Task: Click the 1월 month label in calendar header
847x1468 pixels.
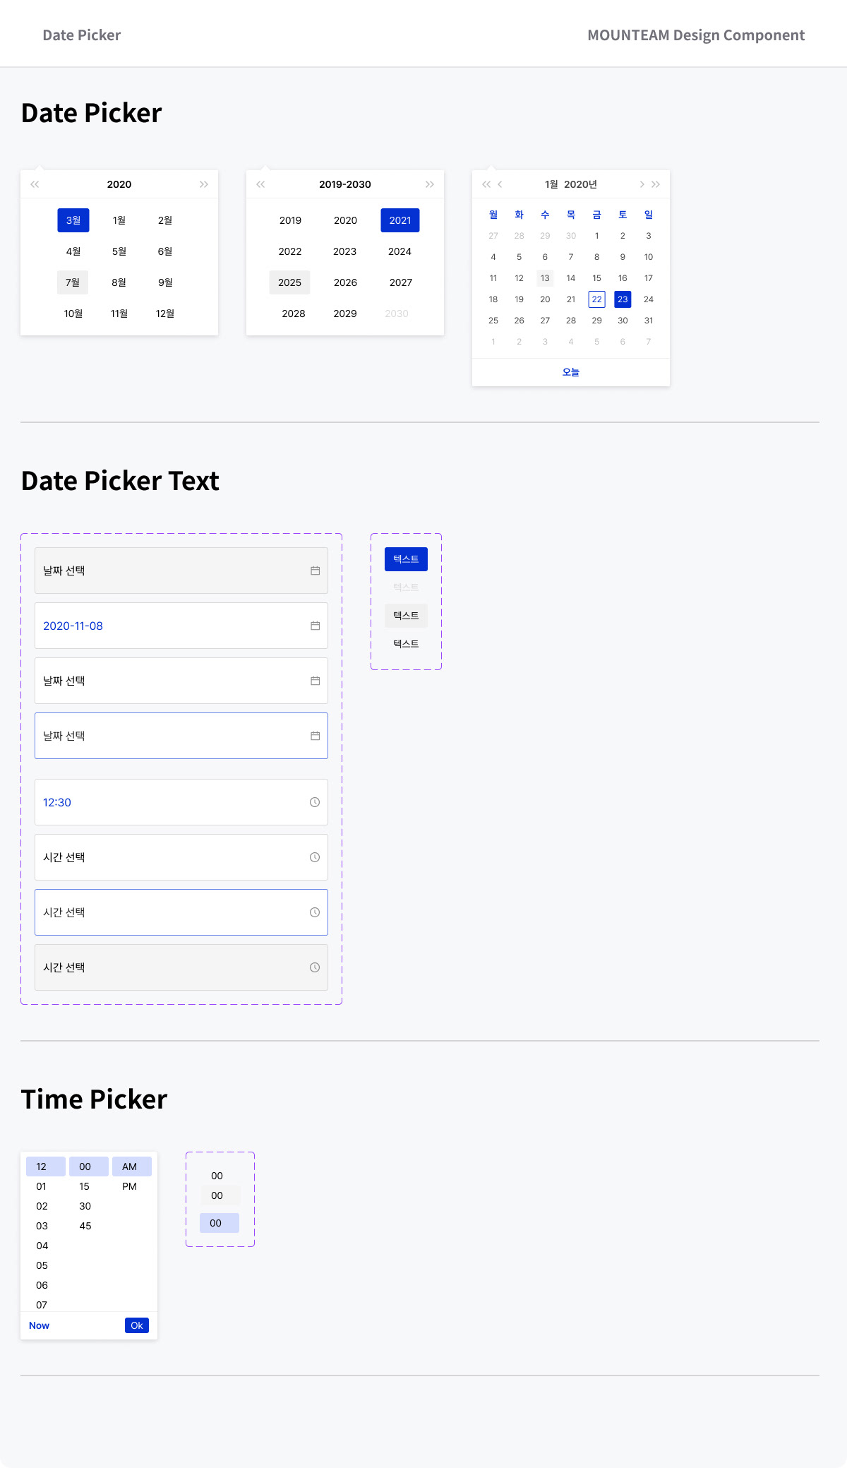Action: click(551, 184)
